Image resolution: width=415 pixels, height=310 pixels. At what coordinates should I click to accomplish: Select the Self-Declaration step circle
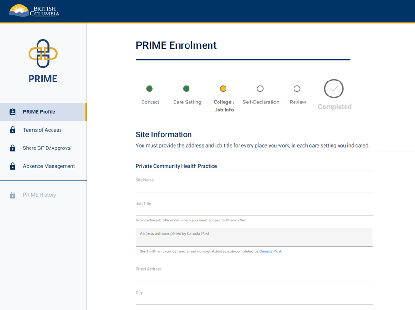click(260, 89)
